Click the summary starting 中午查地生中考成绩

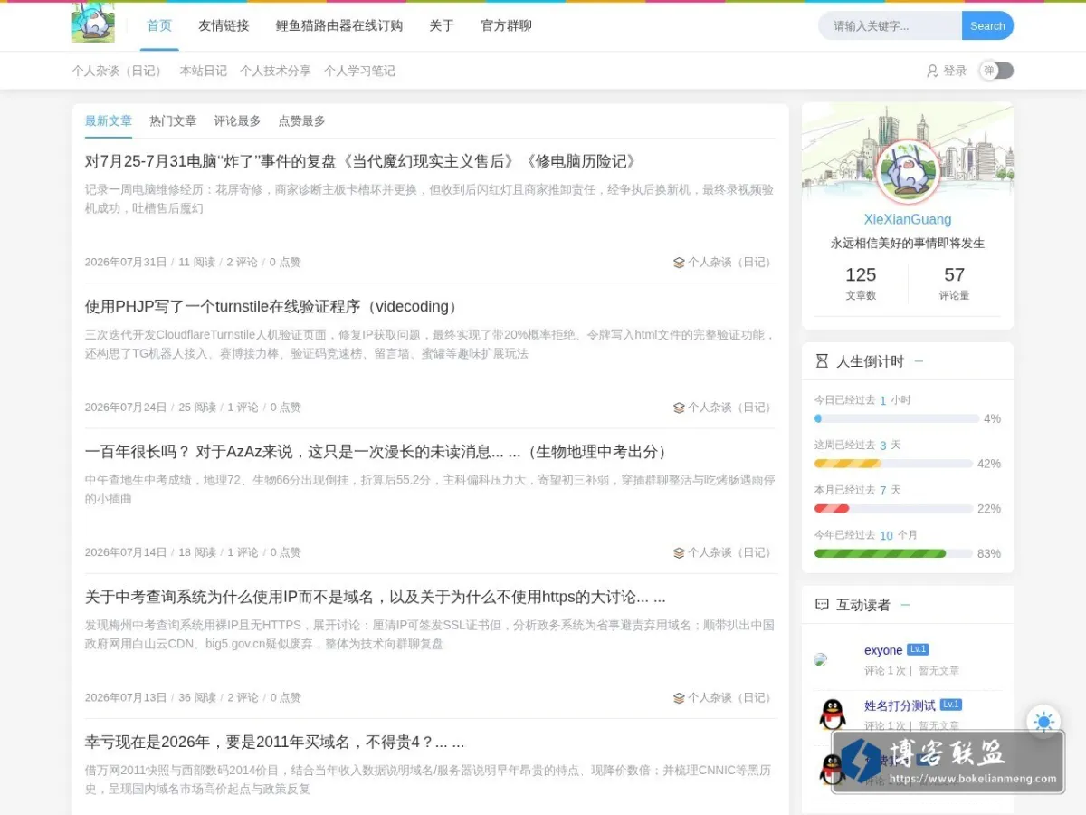[x=430, y=489]
